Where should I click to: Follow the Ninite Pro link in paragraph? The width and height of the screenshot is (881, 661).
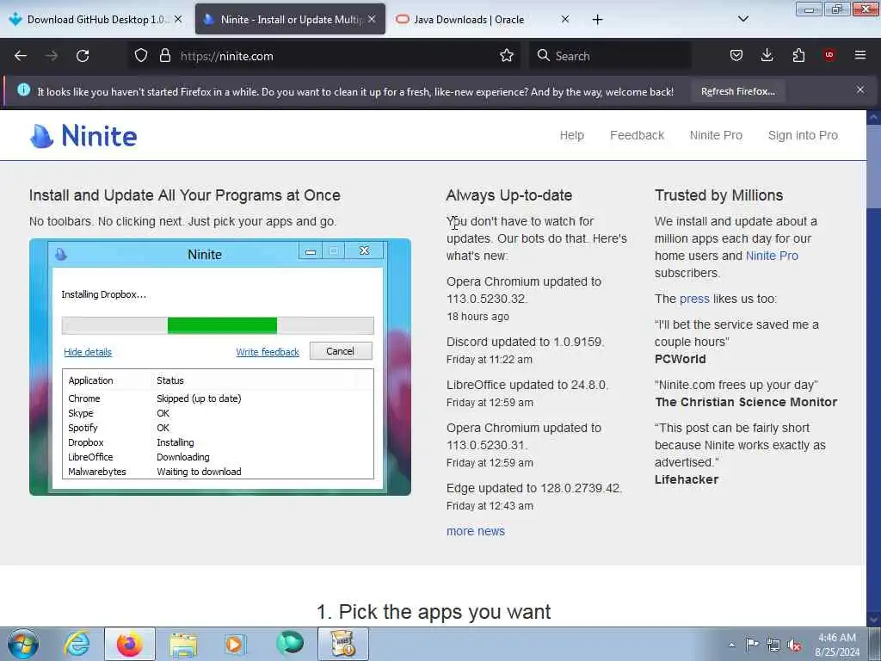click(772, 256)
